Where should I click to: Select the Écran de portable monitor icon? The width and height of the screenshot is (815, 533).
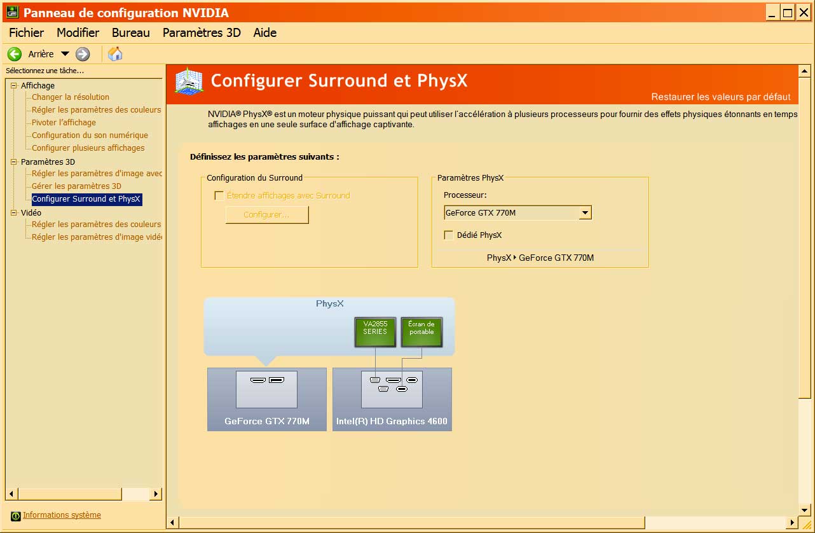click(421, 331)
